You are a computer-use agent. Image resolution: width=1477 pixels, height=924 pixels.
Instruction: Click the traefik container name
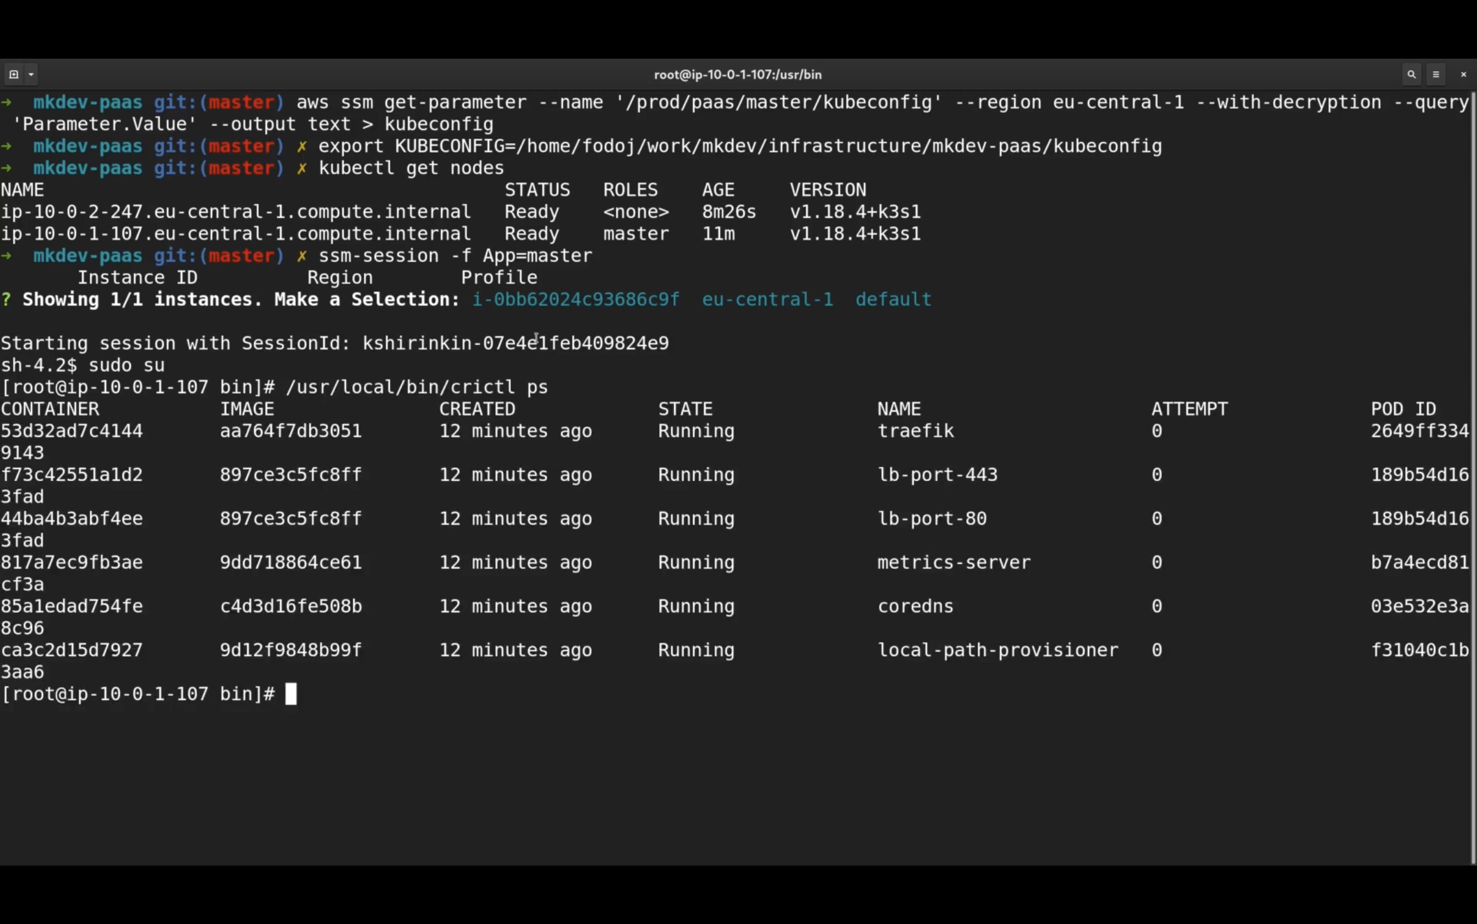916,431
